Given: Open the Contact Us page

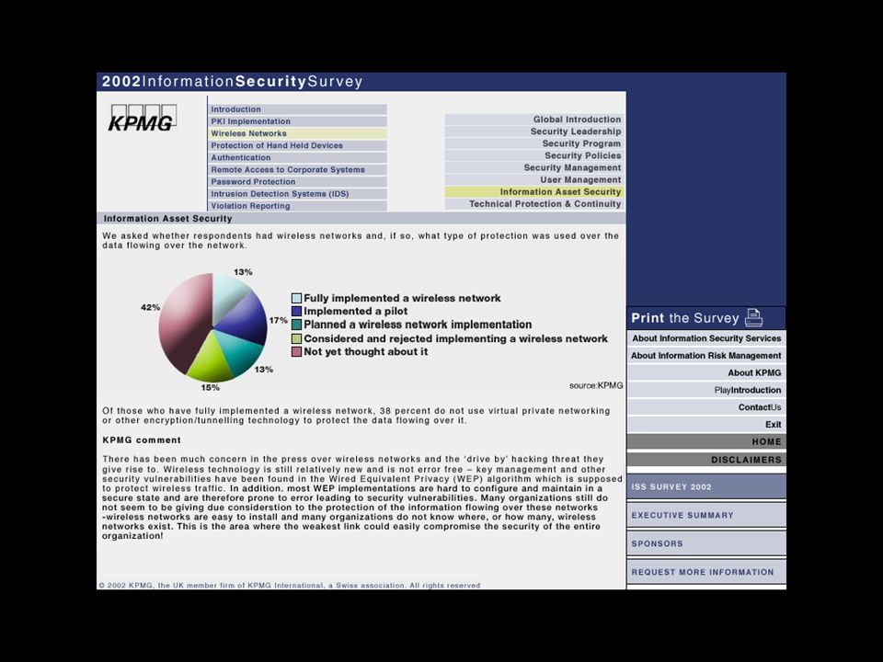Looking at the screenshot, I should (x=706, y=407).
